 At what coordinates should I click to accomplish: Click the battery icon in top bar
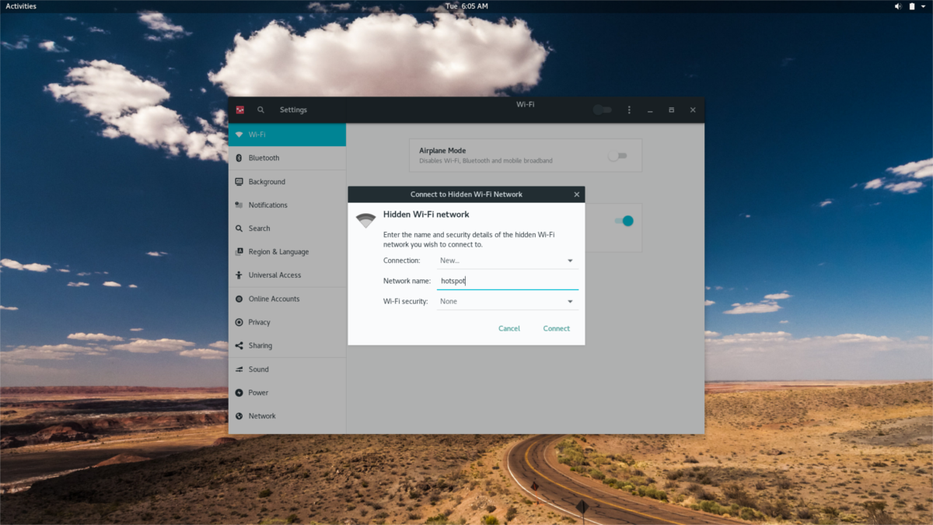coord(911,6)
